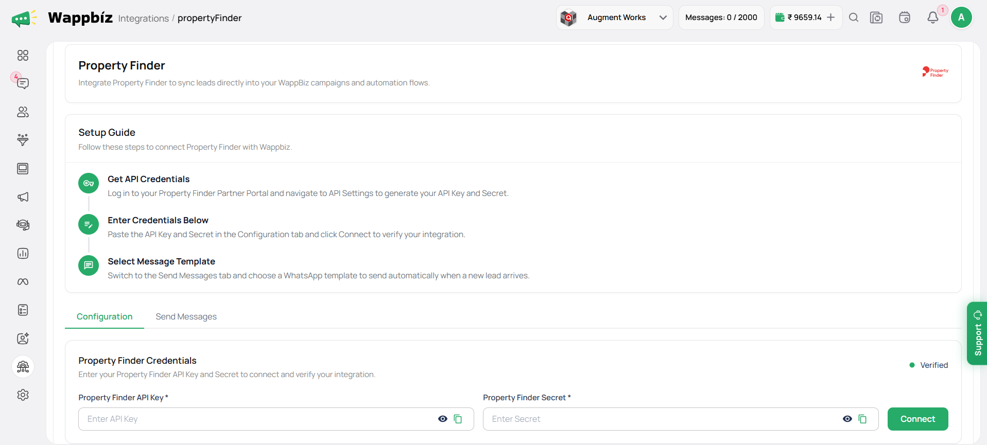Click the Setup Guide heading

[107, 133]
